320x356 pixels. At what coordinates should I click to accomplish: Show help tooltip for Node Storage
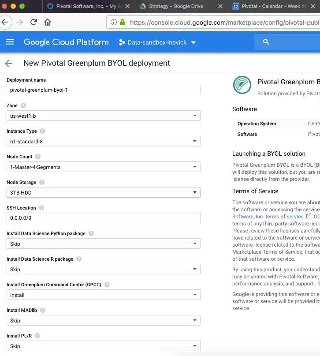pyautogui.click(x=42, y=183)
